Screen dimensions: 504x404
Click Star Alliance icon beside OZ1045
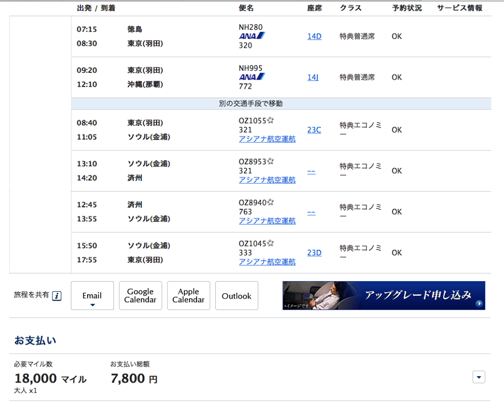[x=270, y=243]
